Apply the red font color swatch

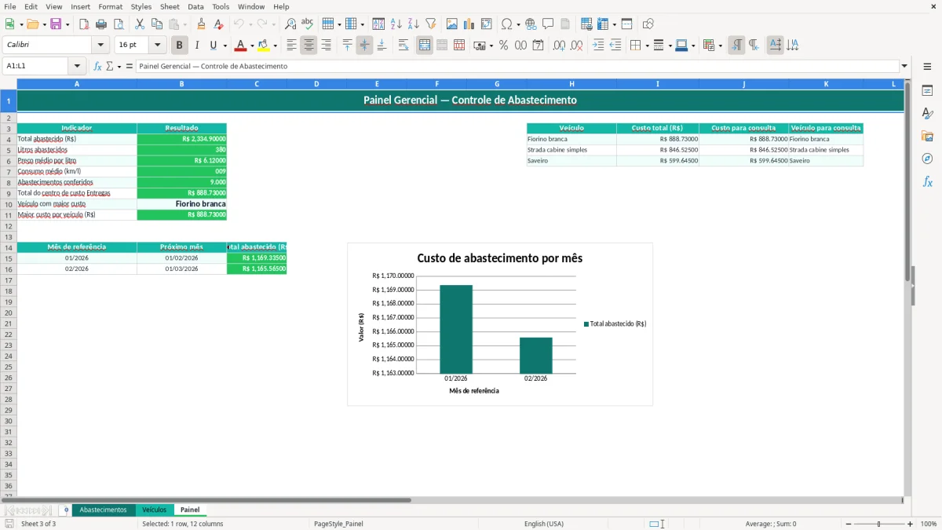coord(240,46)
